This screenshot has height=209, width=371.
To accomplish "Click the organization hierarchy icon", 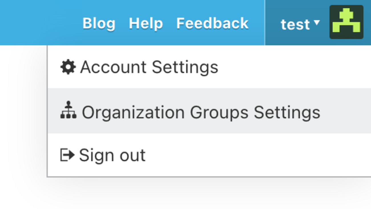I will (68, 110).
